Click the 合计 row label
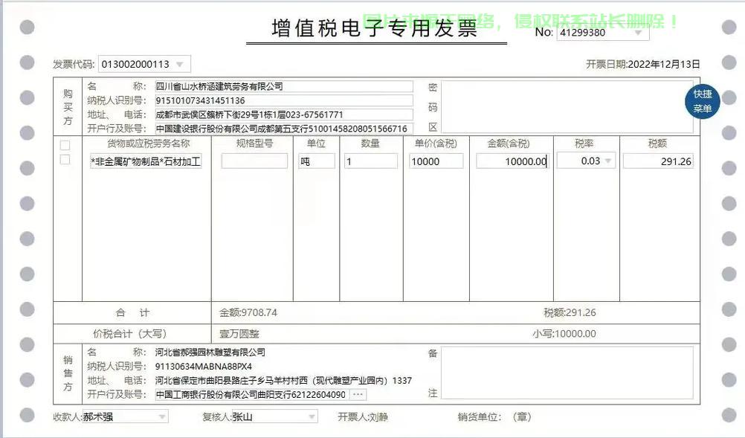Screen dimensions: 745x438 click(x=132, y=312)
